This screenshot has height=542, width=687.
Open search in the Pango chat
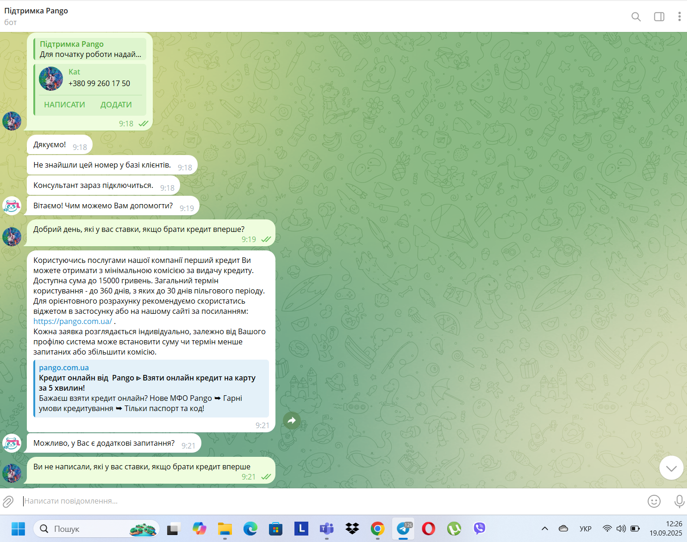[636, 17]
